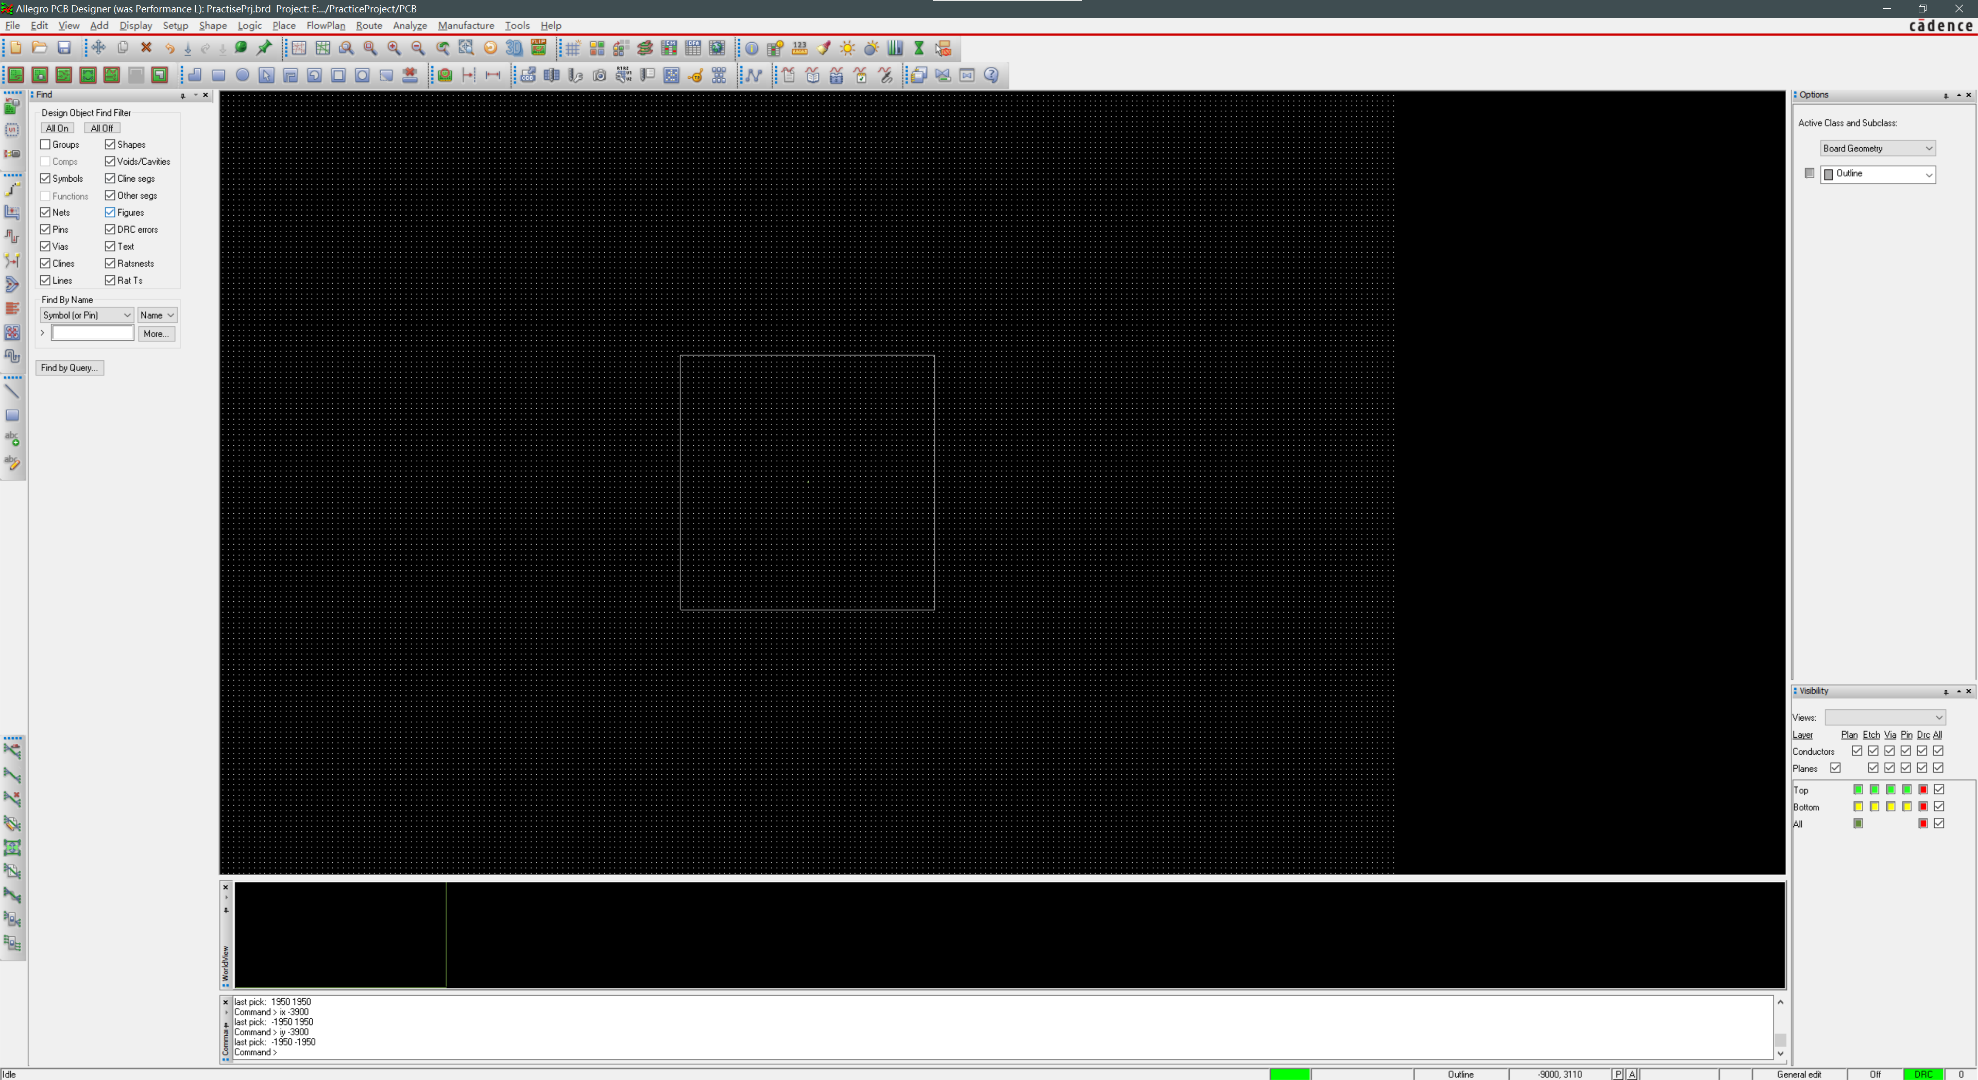This screenshot has width=1978, height=1080.
Task: Open the Route menu
Action: 369,25
